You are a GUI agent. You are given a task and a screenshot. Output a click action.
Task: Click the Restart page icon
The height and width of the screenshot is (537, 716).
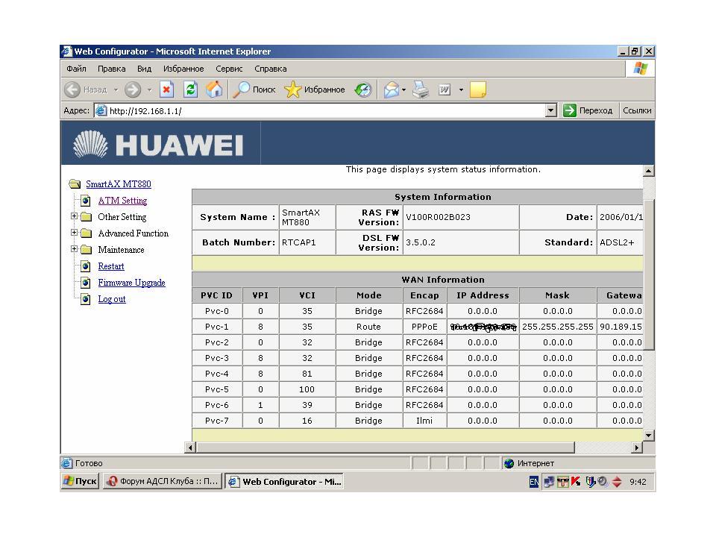tap(85, 266)
